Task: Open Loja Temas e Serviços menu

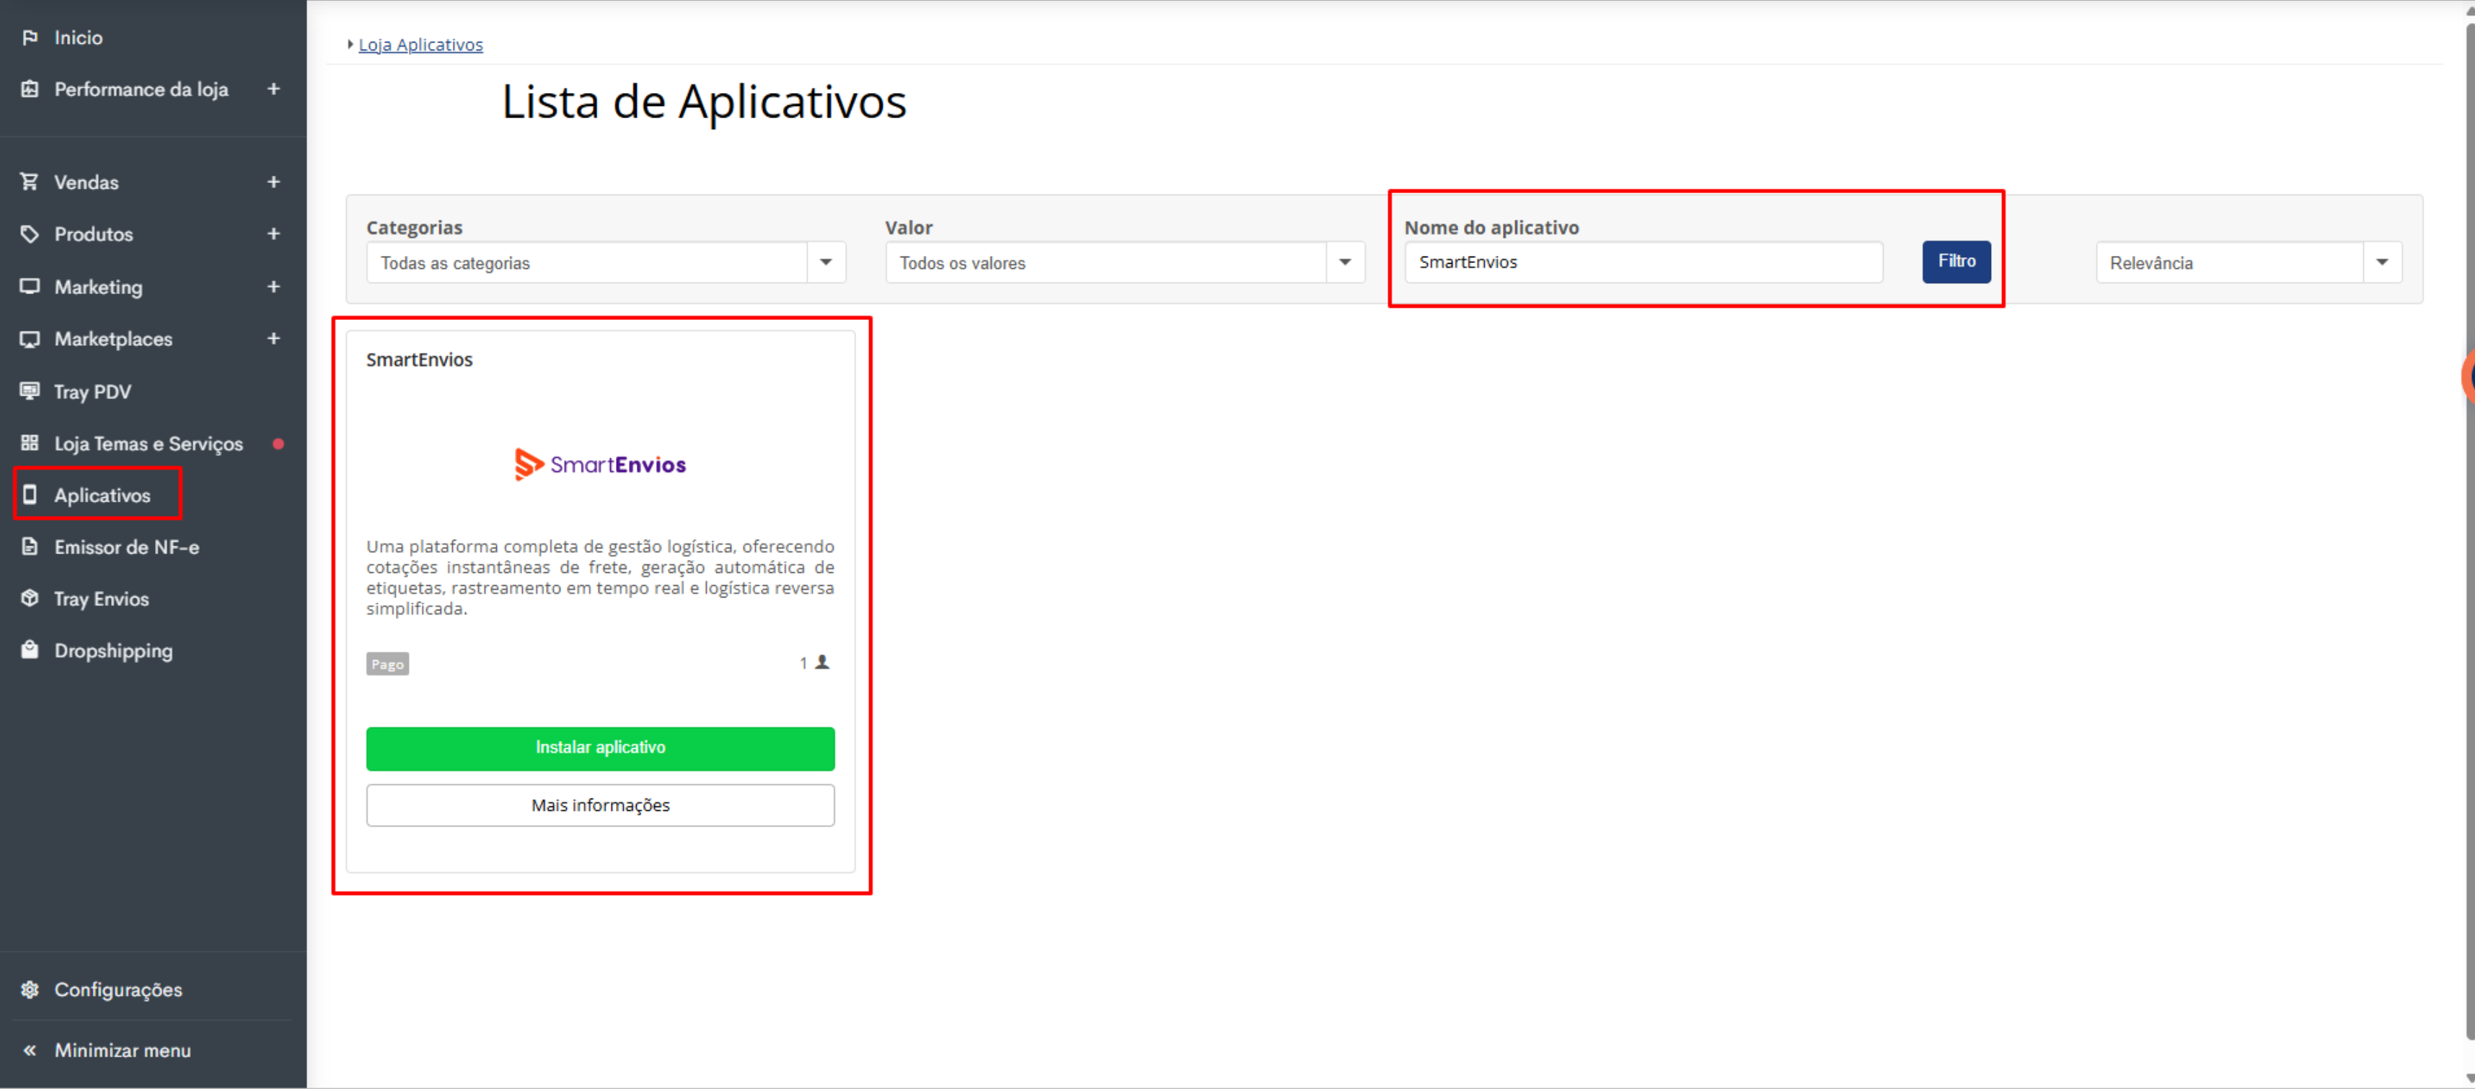Action: [x=148, y=444]
